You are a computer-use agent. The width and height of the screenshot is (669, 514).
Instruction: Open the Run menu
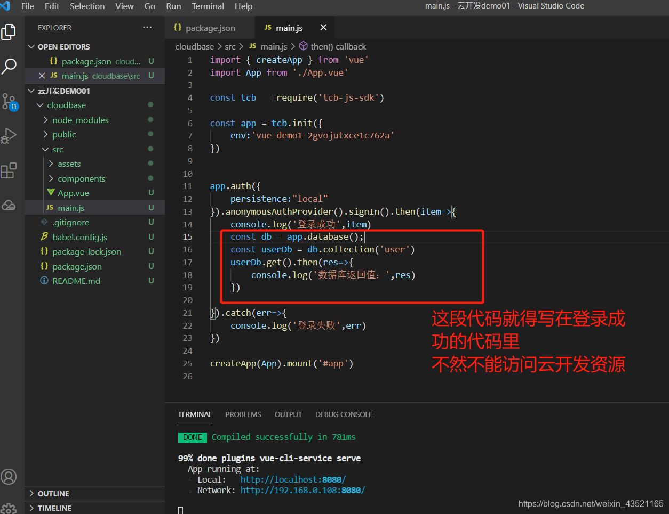pos(173,6)
